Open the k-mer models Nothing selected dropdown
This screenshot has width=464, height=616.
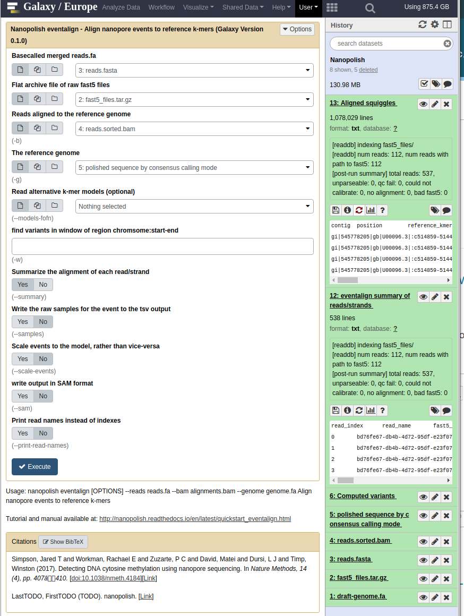(x=194, y=206)
